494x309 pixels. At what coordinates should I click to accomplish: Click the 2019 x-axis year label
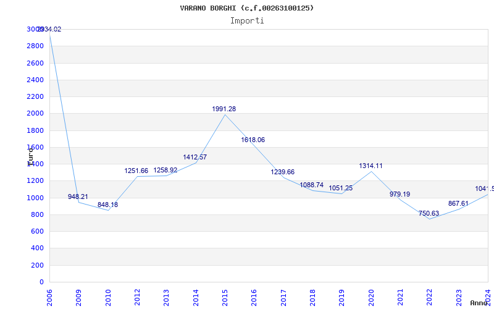point(342,298)
